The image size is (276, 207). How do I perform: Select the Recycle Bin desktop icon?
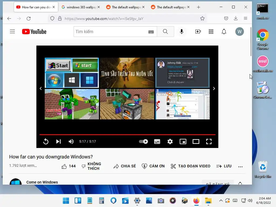[263, 169]
